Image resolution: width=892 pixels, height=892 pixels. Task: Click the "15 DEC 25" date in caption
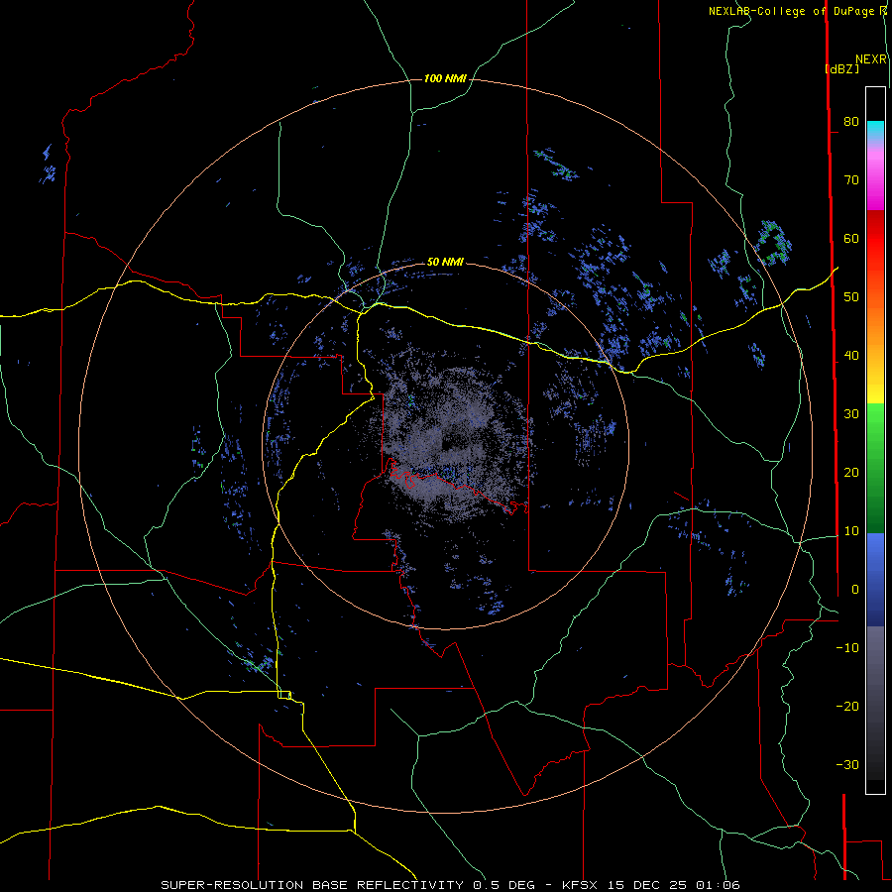[x=648, y=885]
